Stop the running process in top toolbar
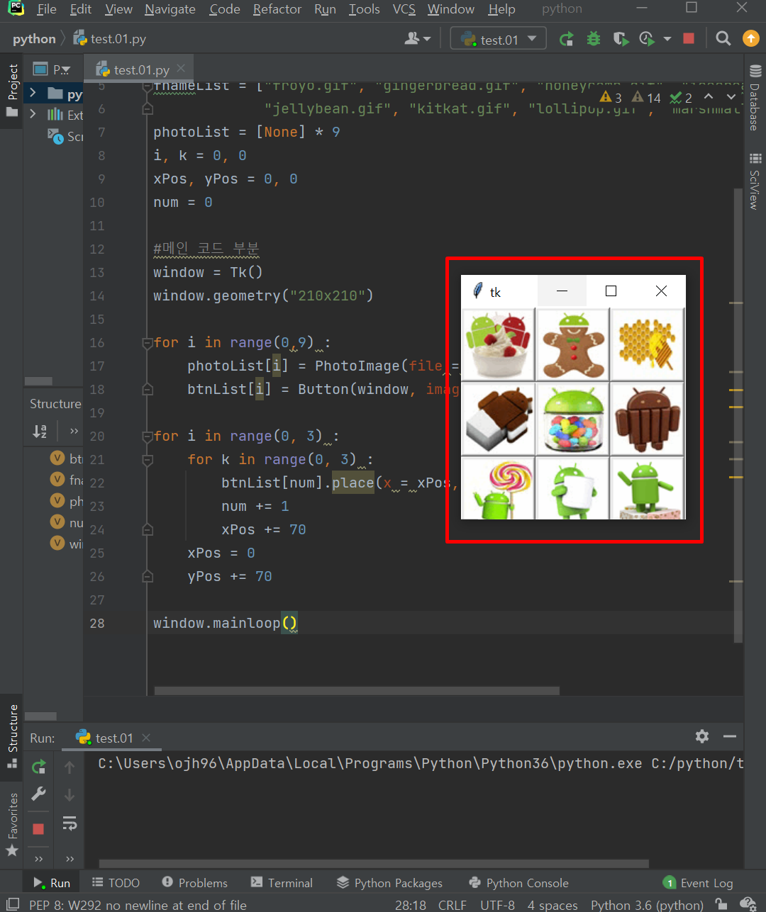 [x=688, y=39]
